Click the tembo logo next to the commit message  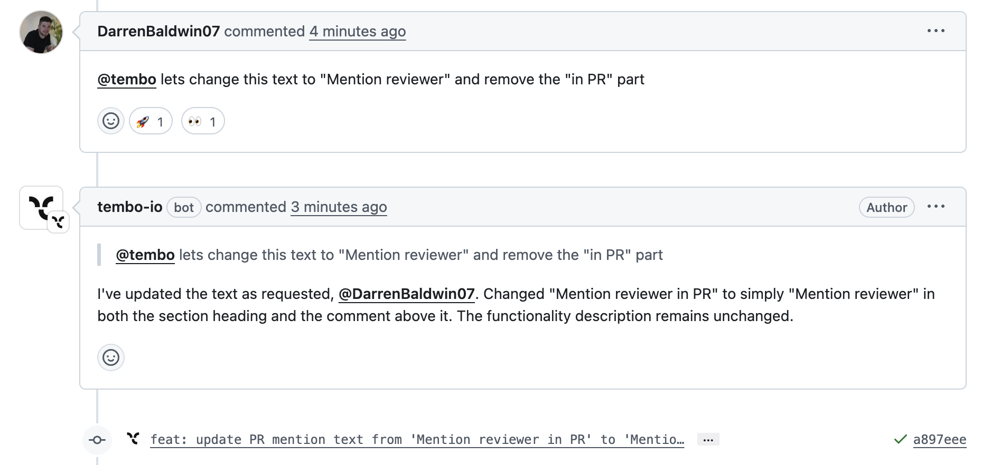(134, 438)
